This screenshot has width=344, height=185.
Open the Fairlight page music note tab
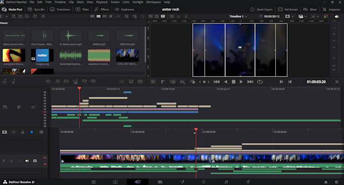tap(226, 182)
